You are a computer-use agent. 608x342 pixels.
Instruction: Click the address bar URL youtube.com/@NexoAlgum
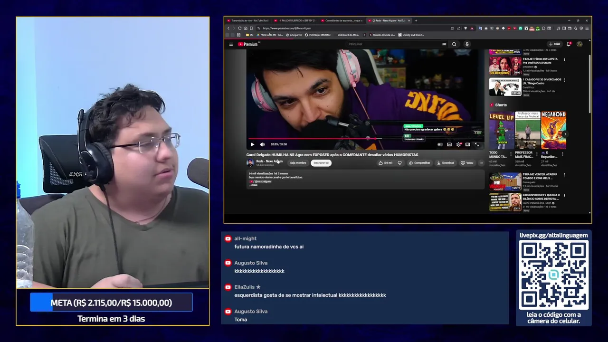[x=286, y=28]
